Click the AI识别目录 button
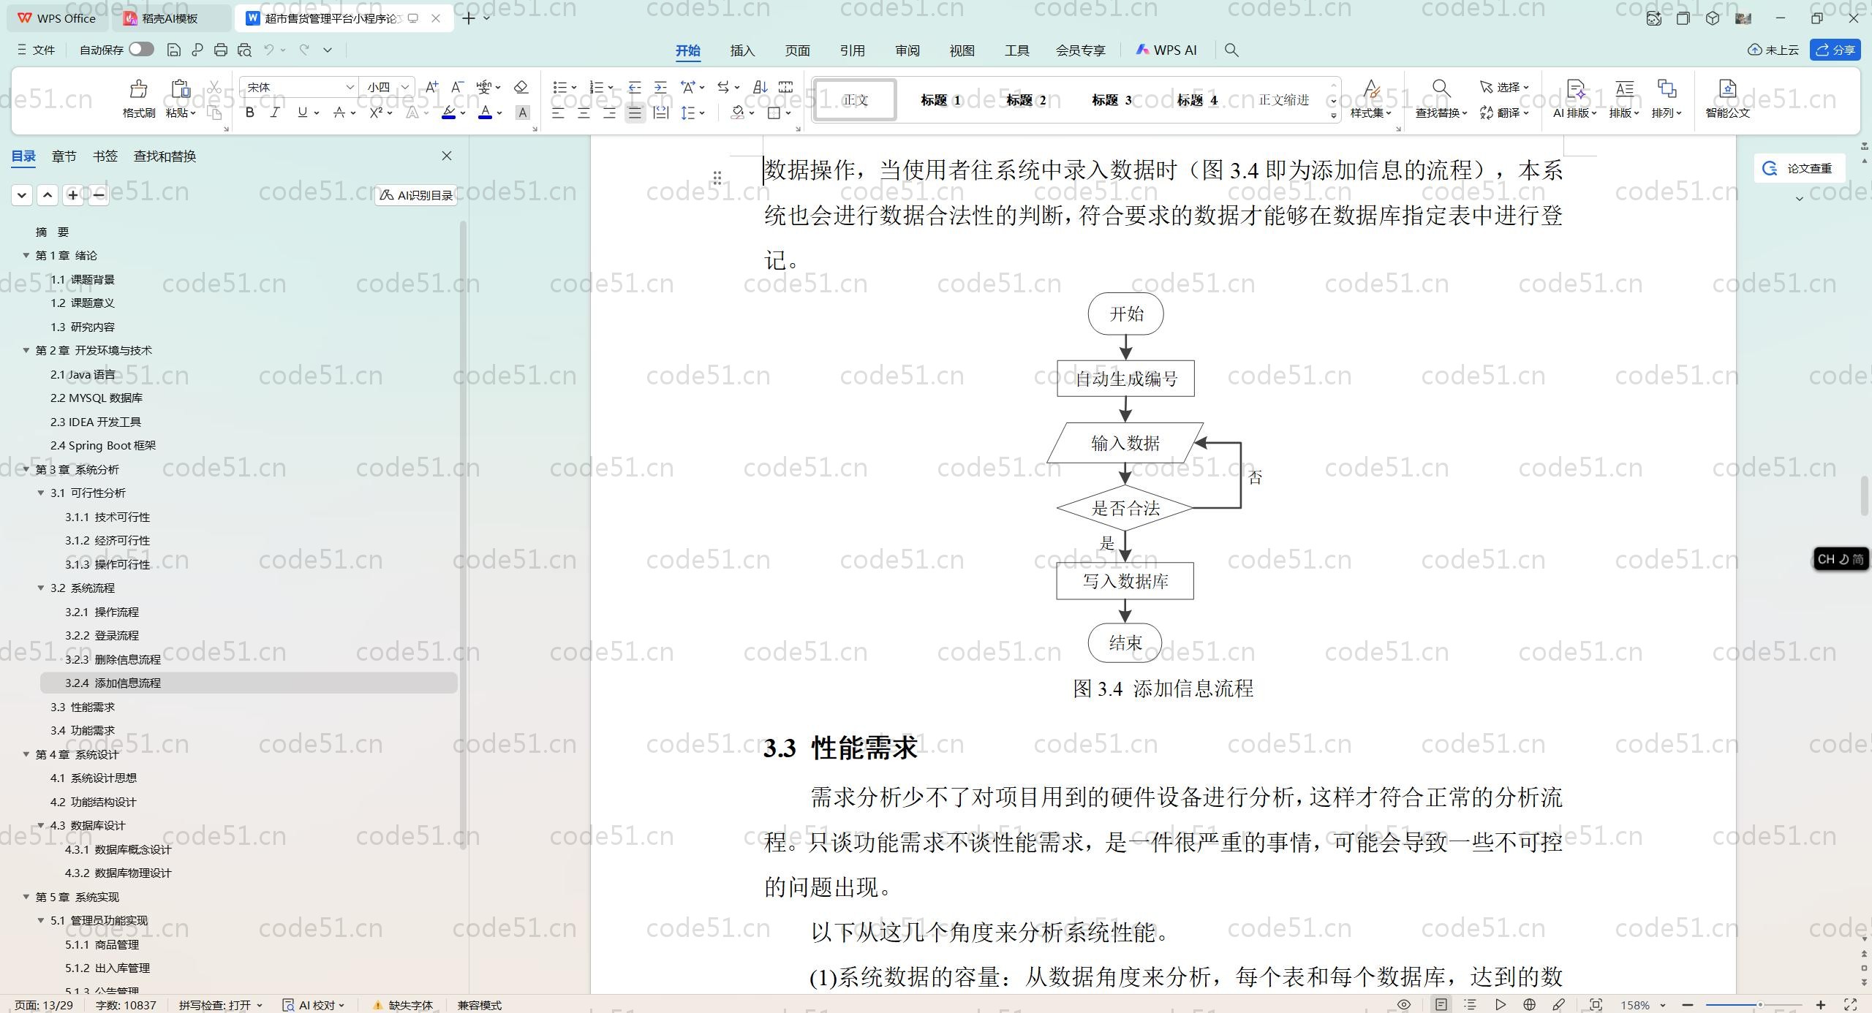 [416, 195]
